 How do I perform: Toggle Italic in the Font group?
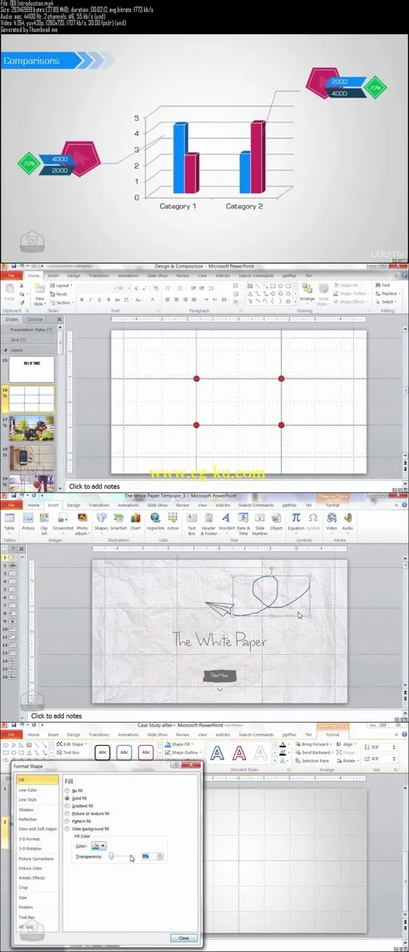pos(89,299)
